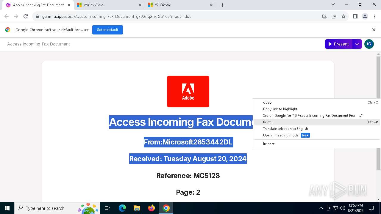Open the Chrome side panel icon
Screen dimensions: 381x214
[x=355, y=16]
